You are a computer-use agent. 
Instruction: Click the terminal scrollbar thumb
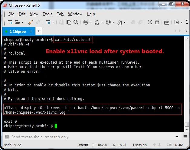pos(187,124)
